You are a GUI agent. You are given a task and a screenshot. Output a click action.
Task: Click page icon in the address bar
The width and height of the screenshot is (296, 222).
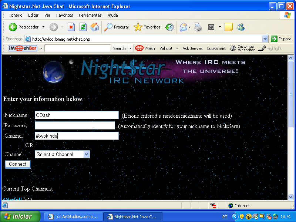pyautogui.click(x=28, y=39)
